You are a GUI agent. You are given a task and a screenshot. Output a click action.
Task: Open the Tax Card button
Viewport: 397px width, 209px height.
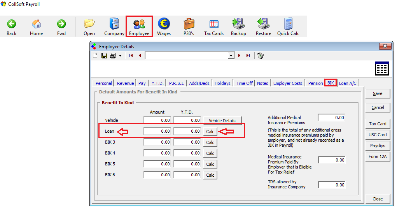tap(378, 124)
